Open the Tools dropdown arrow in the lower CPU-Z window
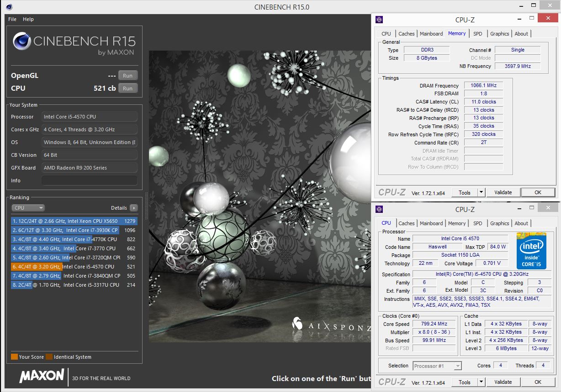 [481, 382]
